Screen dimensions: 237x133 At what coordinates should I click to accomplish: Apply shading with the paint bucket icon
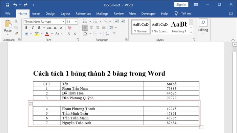tap(85, 34)
